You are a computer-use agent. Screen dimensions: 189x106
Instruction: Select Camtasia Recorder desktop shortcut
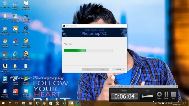pyautogui.click(x=26, y=5)
